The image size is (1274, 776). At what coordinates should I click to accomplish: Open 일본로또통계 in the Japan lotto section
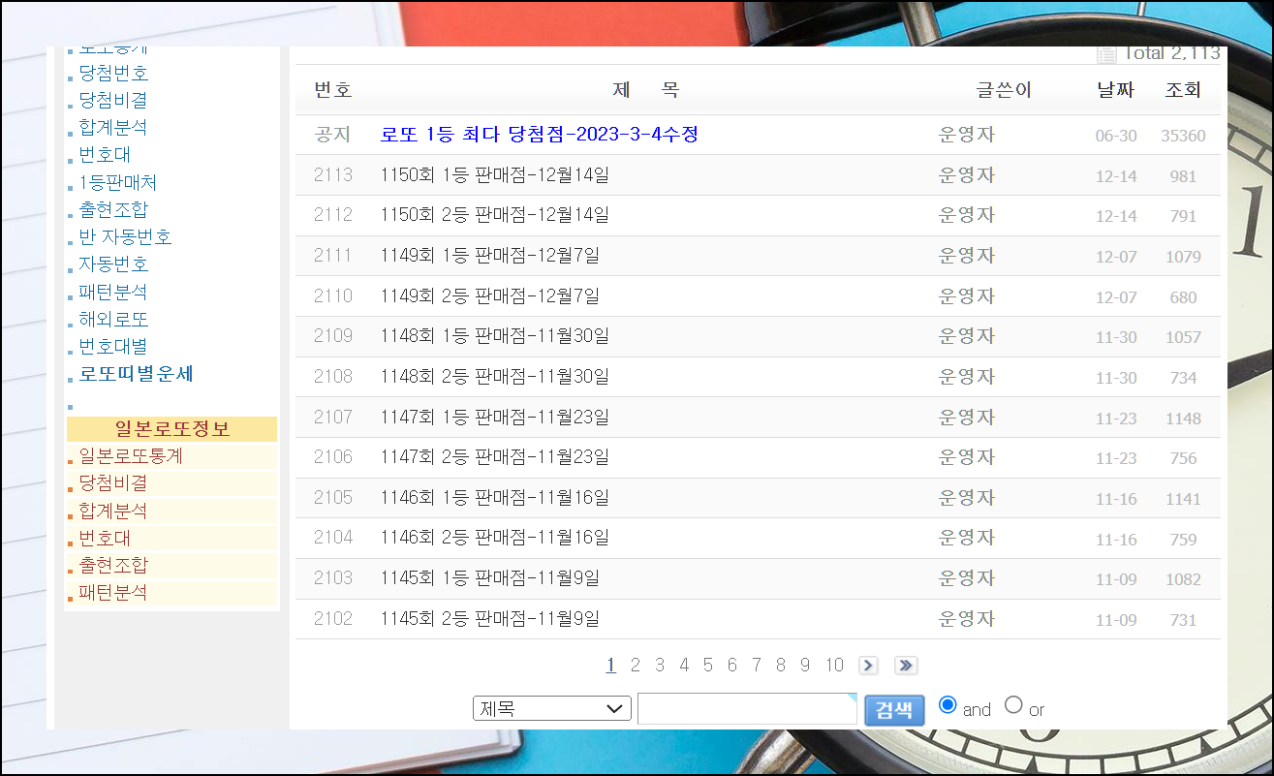131,455
